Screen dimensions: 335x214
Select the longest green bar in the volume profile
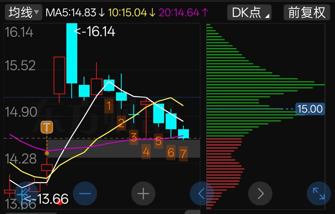coord(266,85)
